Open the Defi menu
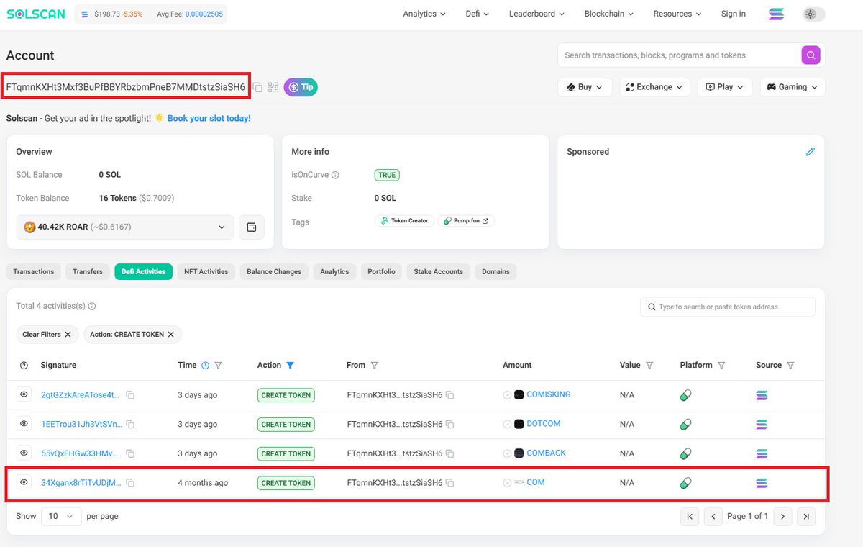 coord(478,14)
